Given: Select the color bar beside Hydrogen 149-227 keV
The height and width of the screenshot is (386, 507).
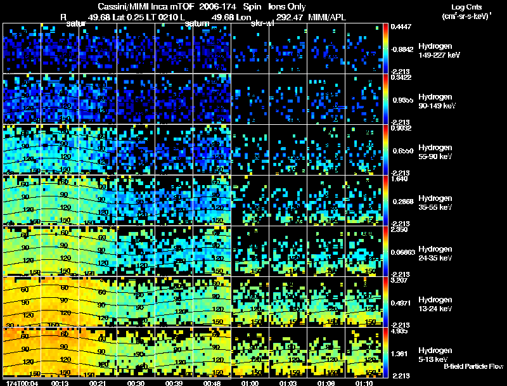Looking at the screenshot, I should 385,48.
